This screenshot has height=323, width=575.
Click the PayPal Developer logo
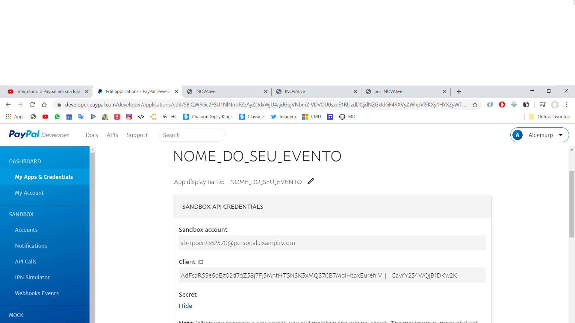point(39,135)
